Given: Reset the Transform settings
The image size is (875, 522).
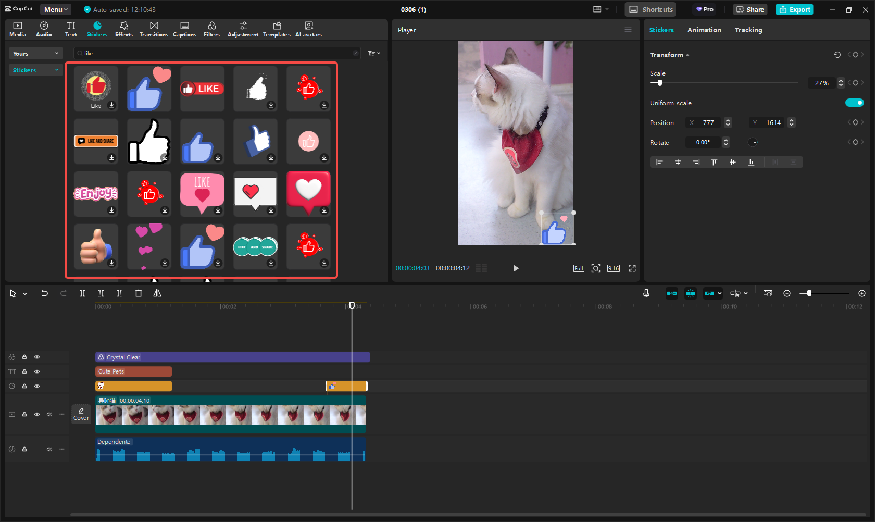Looking at the screenshot, I should click(x=837, y=55).
